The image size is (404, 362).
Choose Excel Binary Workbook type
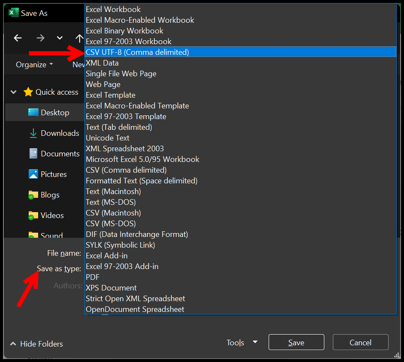click(x=240, y=31)
